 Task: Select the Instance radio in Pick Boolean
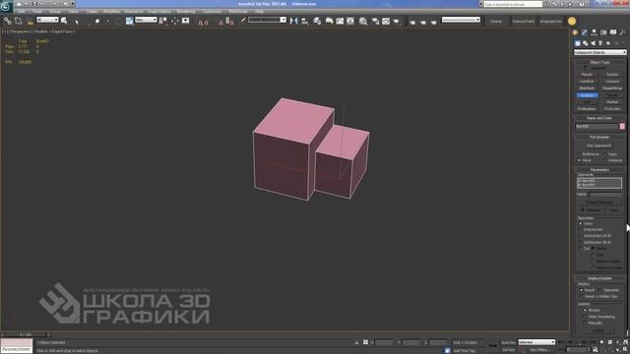tap(605, 160)
